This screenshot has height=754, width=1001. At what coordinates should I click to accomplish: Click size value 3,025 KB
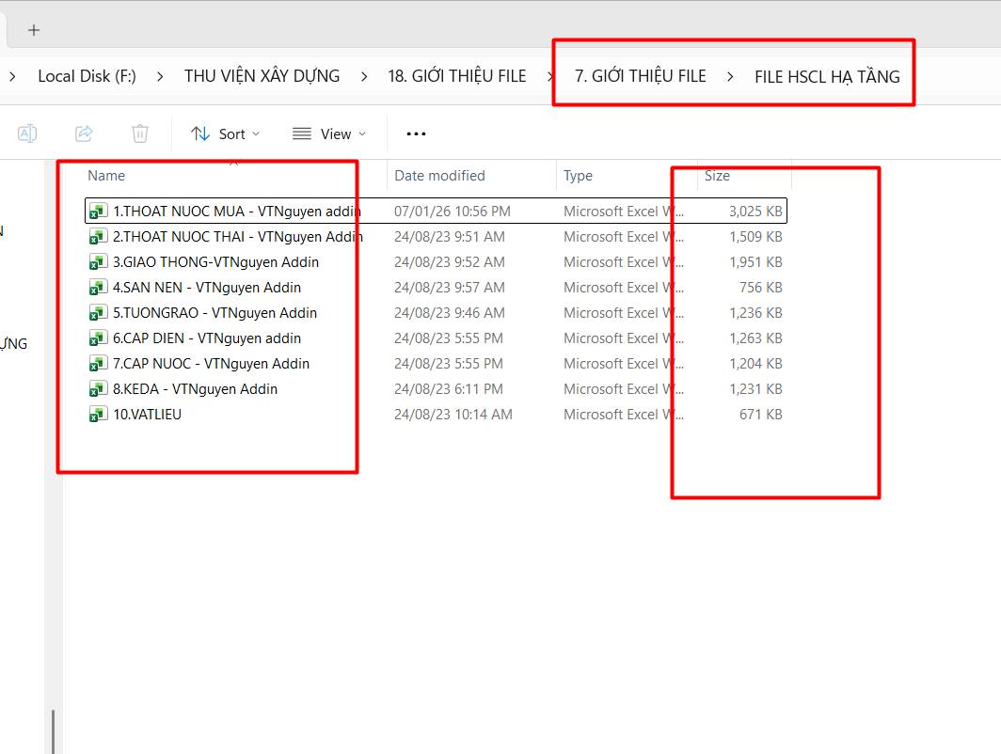[755, 212]
